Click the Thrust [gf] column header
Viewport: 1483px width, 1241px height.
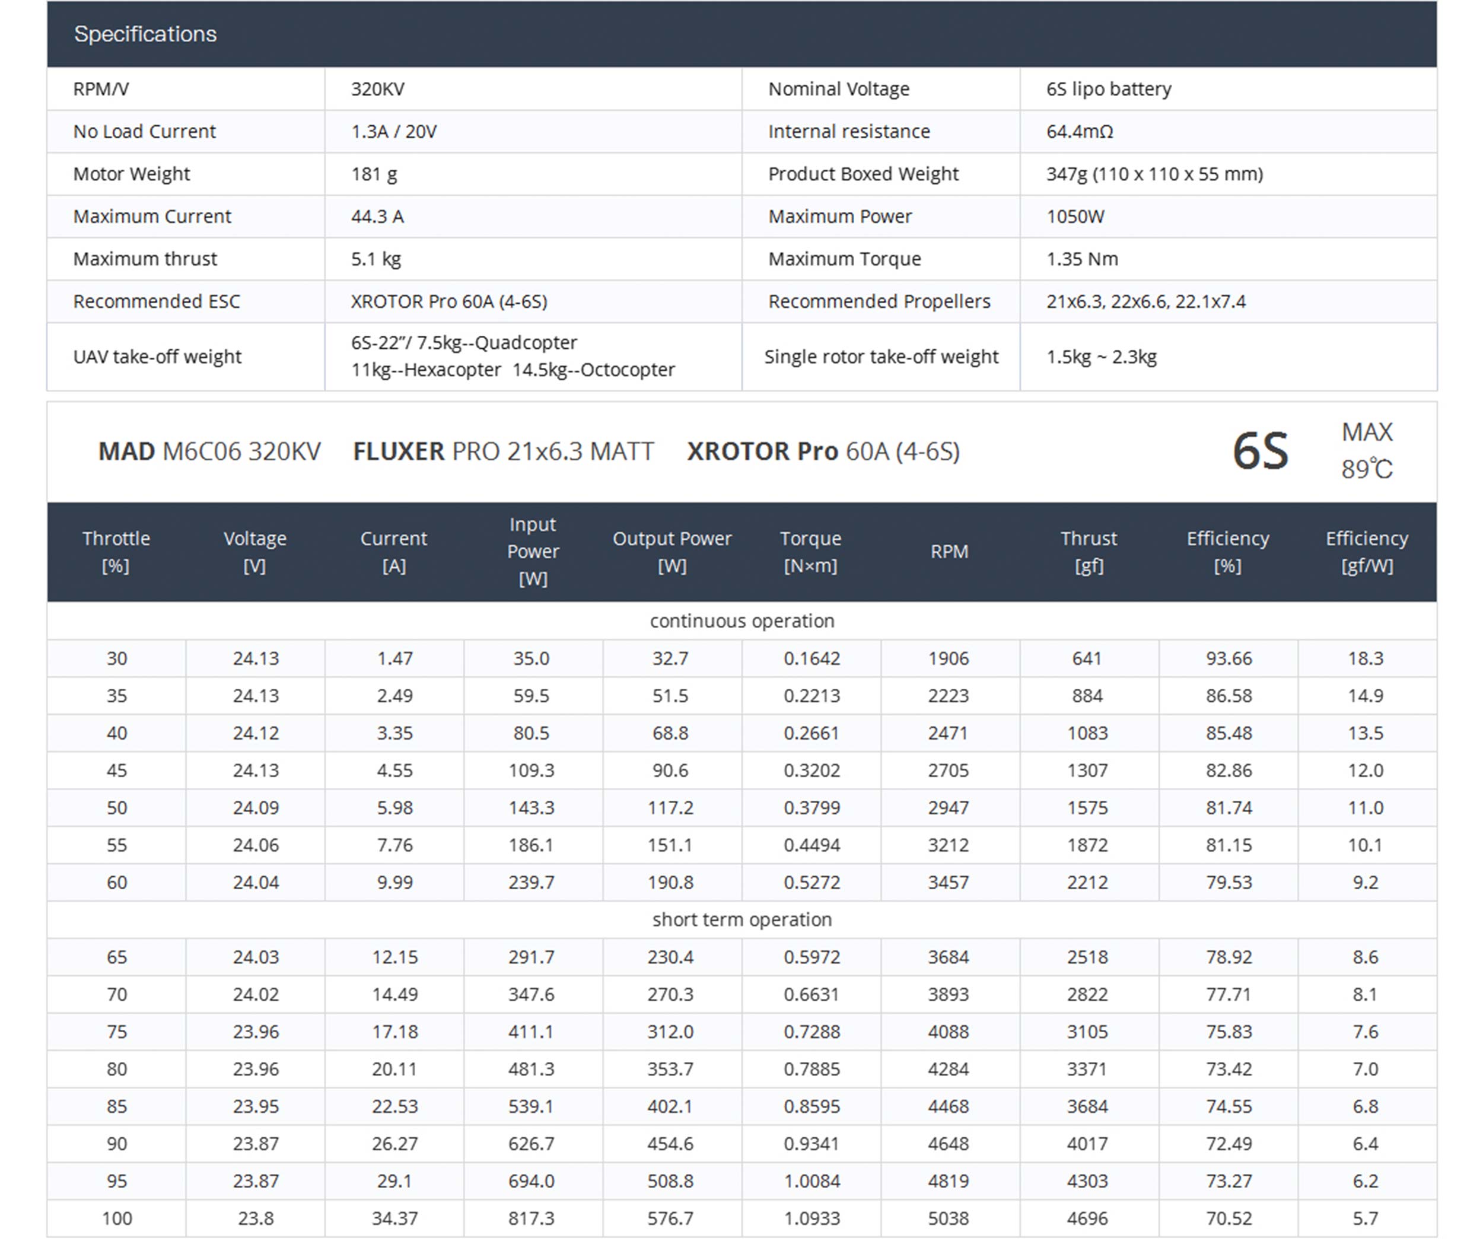[1089, 552]
